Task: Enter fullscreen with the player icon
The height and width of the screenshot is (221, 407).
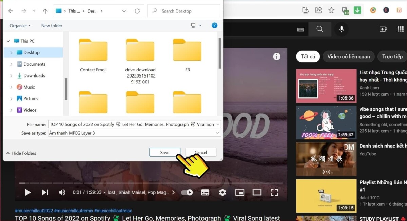Action: tap(274, 192)
